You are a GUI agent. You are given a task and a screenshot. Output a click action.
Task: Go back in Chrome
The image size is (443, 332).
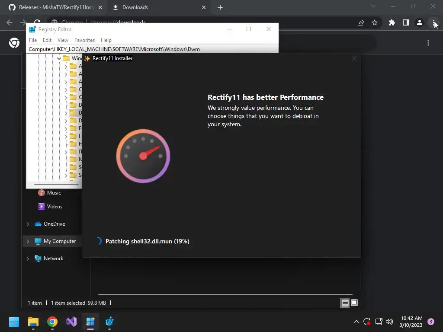pyautogui.click(x=10, y=22)
